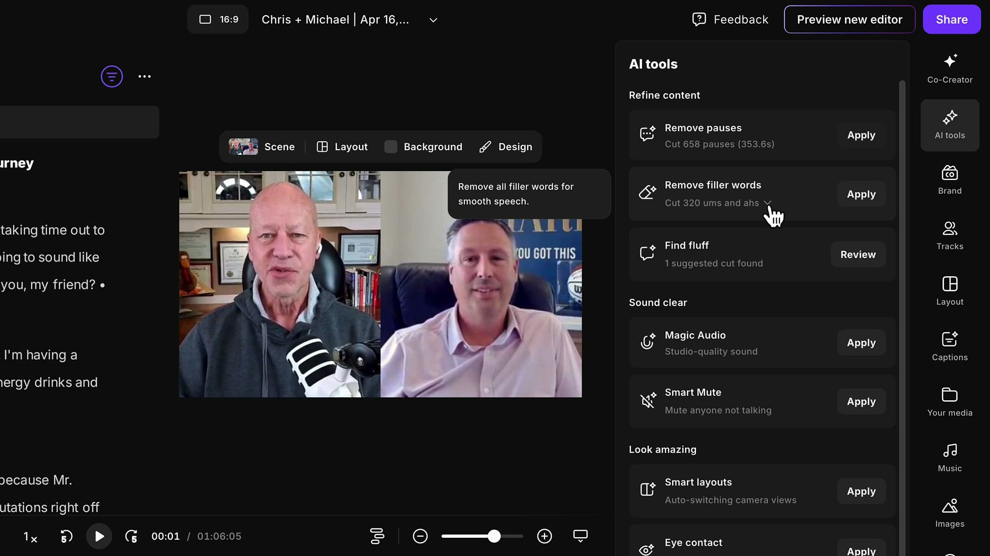Click the zoom slider handle
This screenshot has width=990, height=556.
point(494,536)
